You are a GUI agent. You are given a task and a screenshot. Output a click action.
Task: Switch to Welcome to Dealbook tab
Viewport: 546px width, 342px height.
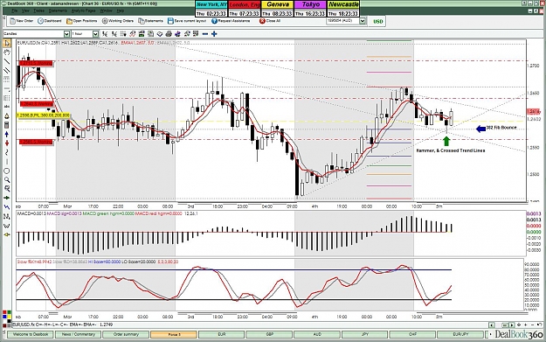(31, 334)
